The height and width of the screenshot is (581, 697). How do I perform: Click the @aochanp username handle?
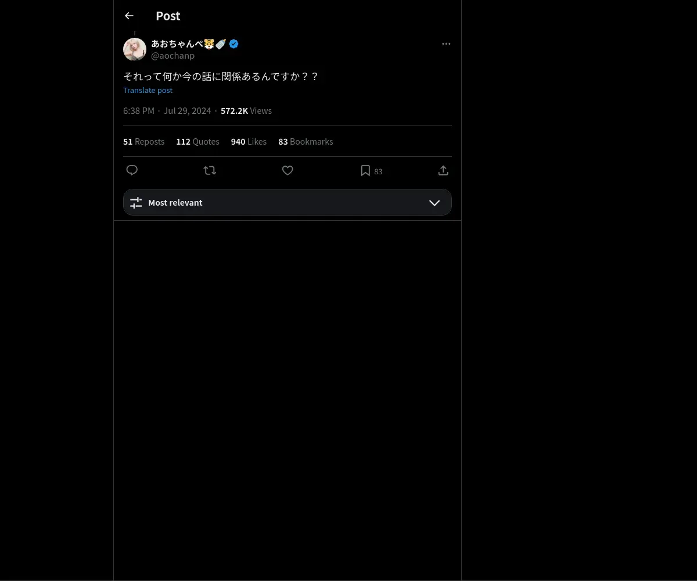click(x=173, y=56)
